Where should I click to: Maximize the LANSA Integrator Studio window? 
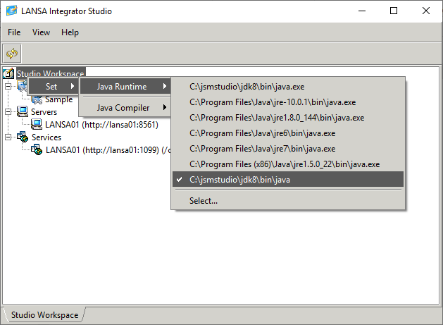pos(394,11)
